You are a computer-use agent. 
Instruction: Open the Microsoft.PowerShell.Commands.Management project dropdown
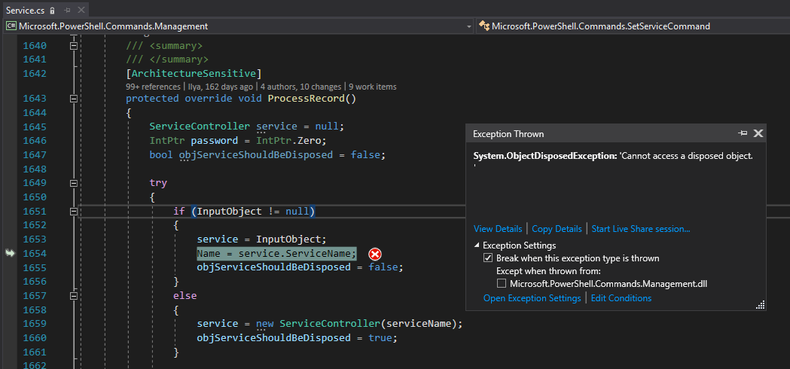tap(239, 26)
